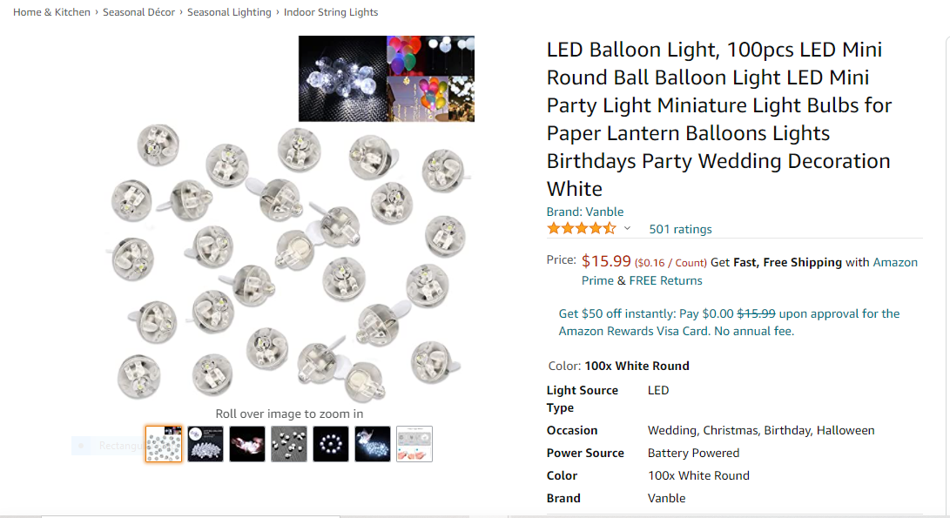Go to Home & Kitchen breadcrumb
Viewport: 950px width, 518px height.
[x=51, y=12]
